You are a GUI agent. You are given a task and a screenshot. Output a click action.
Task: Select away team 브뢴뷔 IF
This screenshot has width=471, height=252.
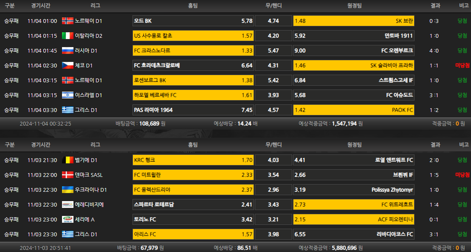tap(354, 175)
